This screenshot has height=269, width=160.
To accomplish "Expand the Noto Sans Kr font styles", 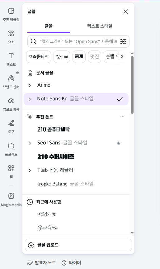I will tap(30, 99).
